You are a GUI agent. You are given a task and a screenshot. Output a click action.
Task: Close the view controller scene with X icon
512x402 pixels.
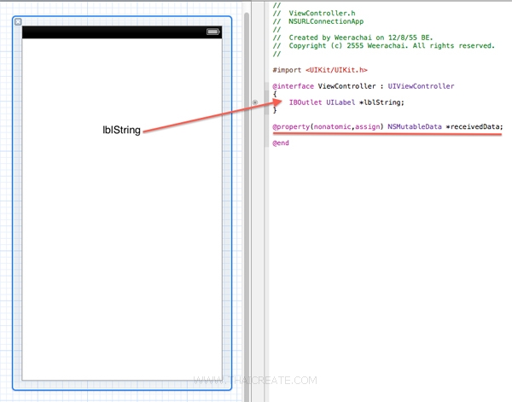tap(18, 22)
